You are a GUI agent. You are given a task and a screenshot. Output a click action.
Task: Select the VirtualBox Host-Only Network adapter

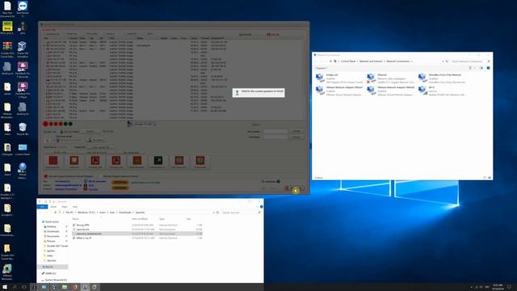442,78
